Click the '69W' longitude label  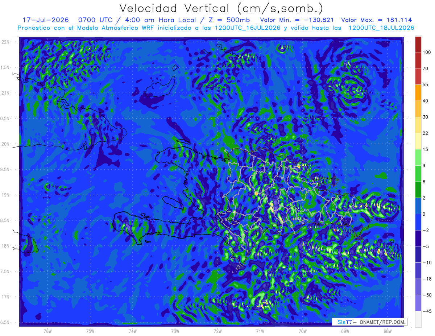(x=345, y=331)
